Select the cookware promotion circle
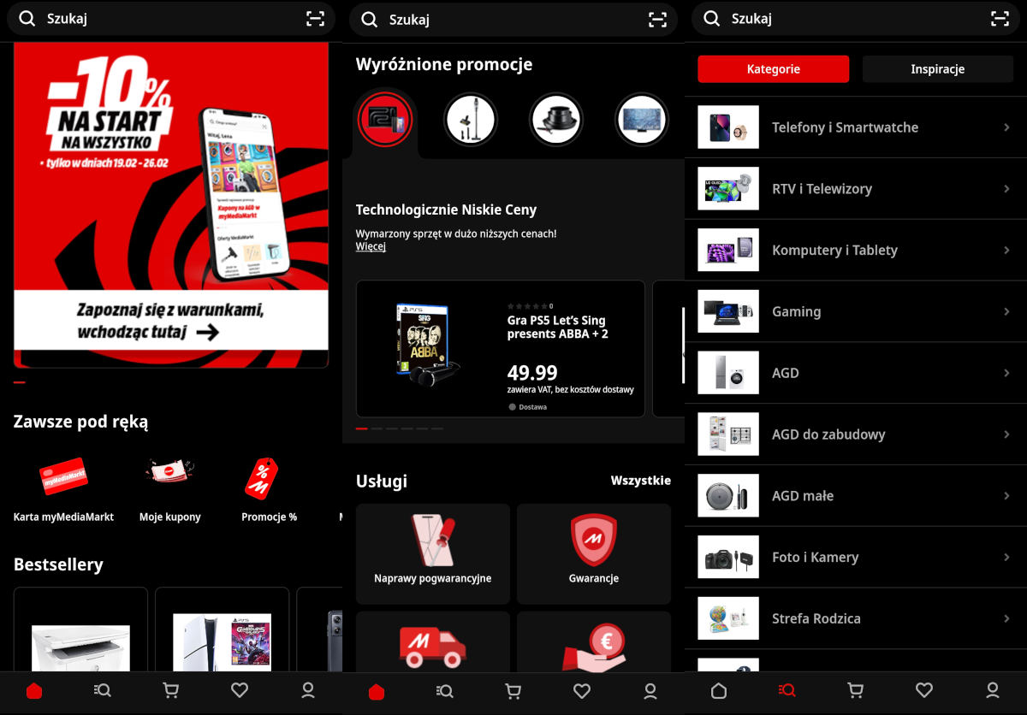Image resolution: width=1027 pixels, height=715 pixels. point(556,120)
